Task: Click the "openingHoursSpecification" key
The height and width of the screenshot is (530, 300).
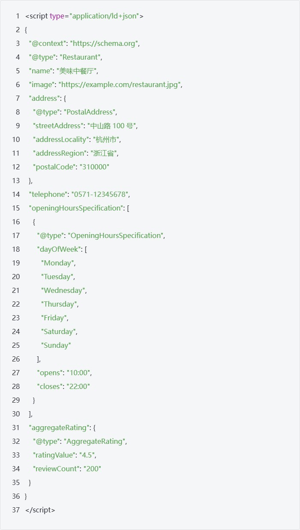Action: (76, 208)
